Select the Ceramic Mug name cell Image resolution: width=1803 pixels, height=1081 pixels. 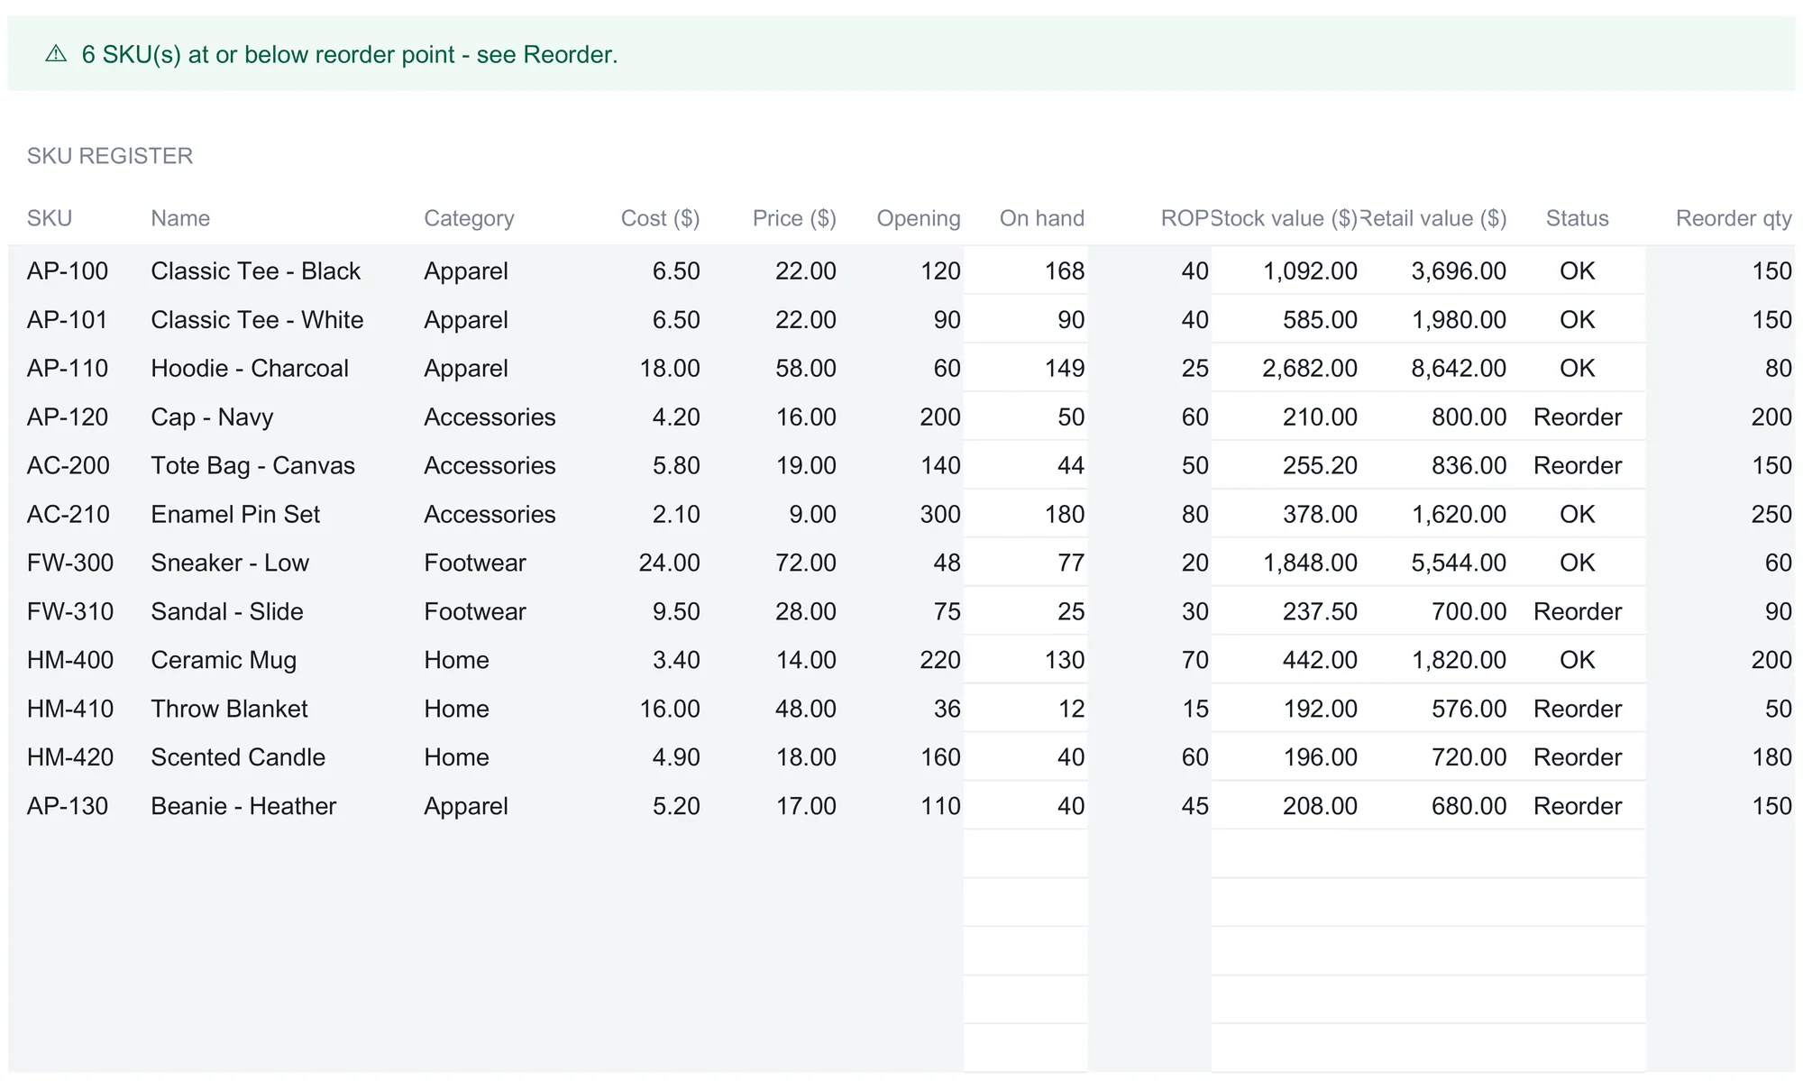coord(224,660)
